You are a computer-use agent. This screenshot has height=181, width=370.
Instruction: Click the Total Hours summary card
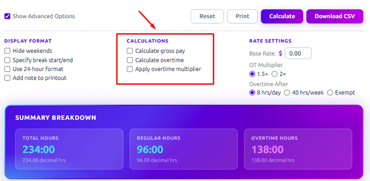(x=69, y=149)
